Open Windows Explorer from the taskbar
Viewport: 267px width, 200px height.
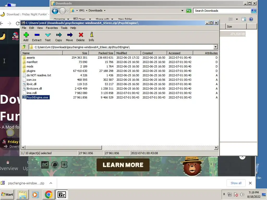23,195
